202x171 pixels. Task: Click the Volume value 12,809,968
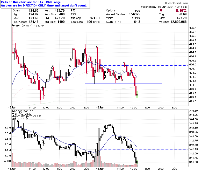coord(178,22)
